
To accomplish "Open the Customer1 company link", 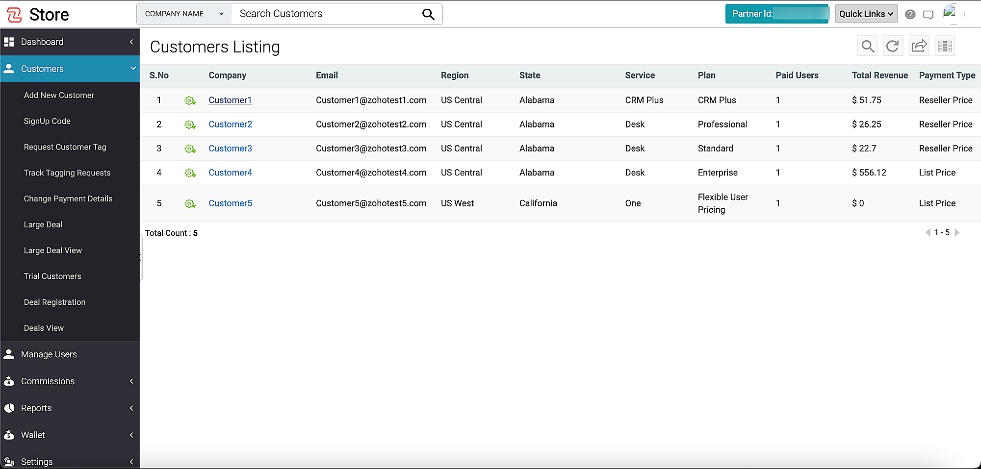I will (x=230, y=100).
